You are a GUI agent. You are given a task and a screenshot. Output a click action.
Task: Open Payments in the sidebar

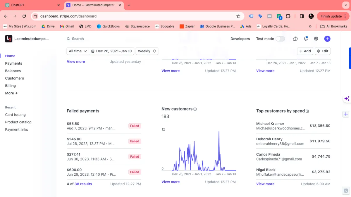[14, 63]
